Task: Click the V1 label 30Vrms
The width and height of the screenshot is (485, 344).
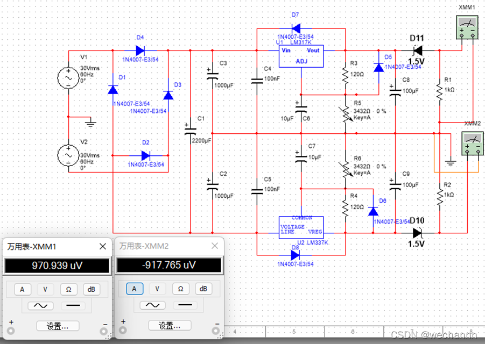Action: 90,68
